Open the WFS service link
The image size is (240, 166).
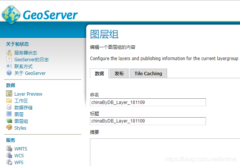pos(19,162)
